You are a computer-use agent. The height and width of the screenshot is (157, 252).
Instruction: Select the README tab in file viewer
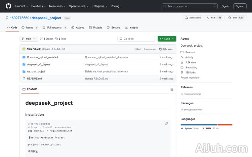[30, 89]
